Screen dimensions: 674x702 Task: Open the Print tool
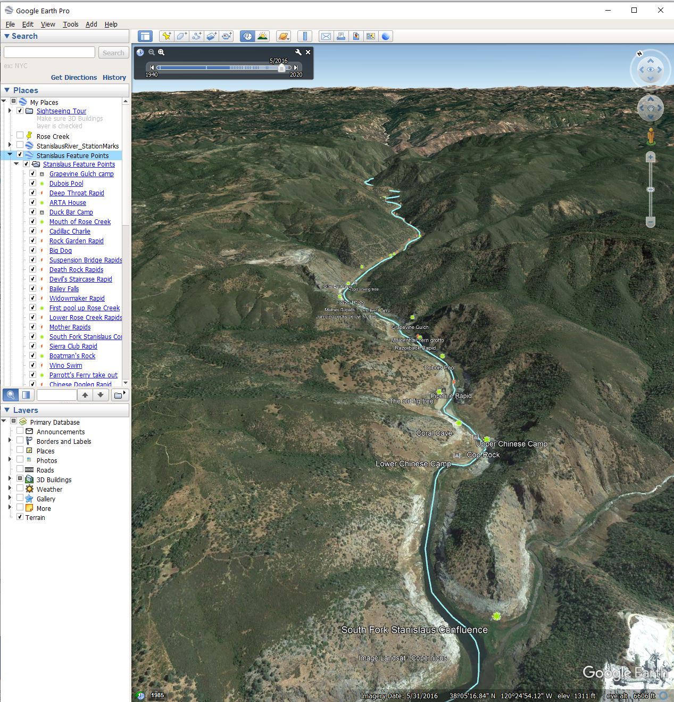point(340,36)
